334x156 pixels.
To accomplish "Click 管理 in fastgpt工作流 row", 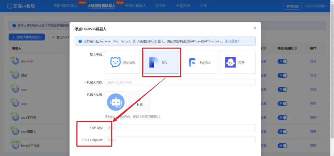I will click(313, 146).
